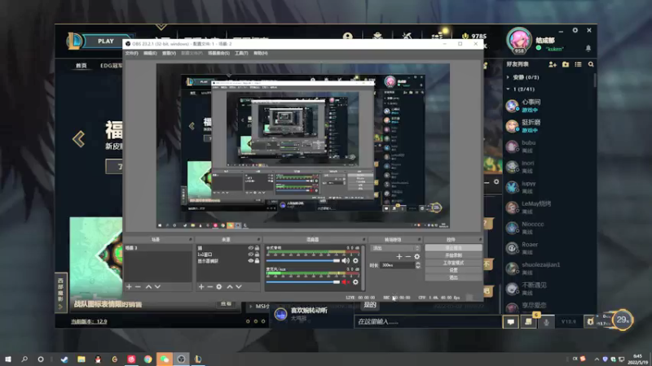Open the last item in the OBS menu bar
Screen dimensions: 652x366
261,53
